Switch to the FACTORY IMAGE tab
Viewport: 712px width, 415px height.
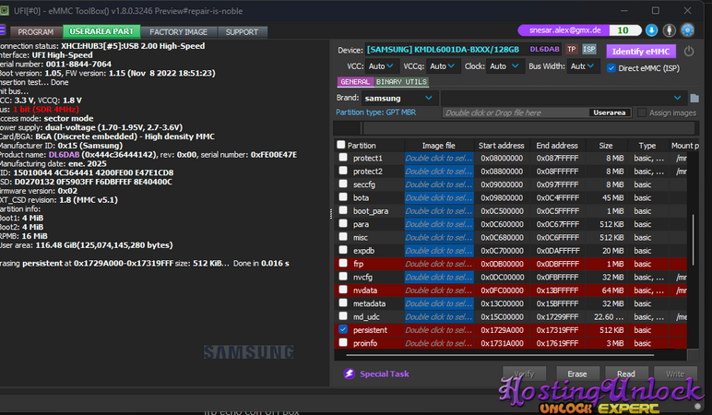179,31
